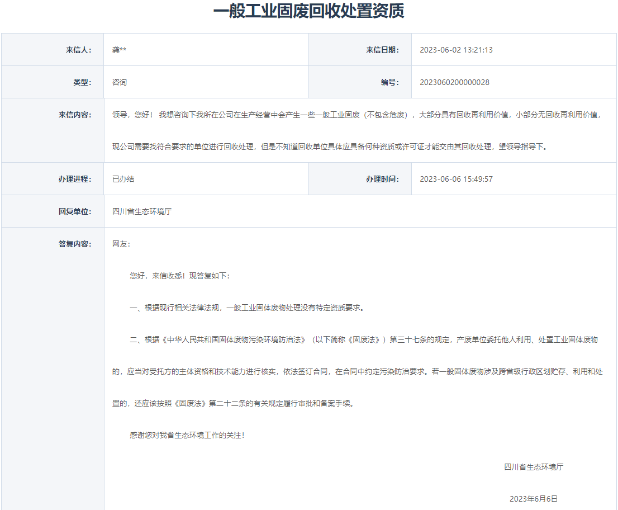Click the page title 一般工业固废回收处置资质
Viewport: 618px width, 510px height.
(x=308, y=11)
